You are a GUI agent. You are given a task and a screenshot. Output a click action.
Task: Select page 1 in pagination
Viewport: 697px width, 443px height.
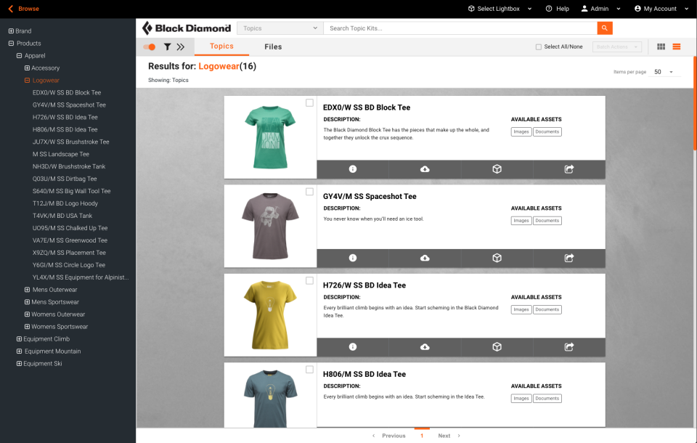(x=422, y=436)
